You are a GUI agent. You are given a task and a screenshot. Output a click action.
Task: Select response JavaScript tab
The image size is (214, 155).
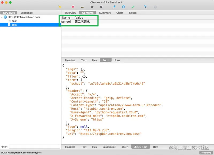(109, 147)
